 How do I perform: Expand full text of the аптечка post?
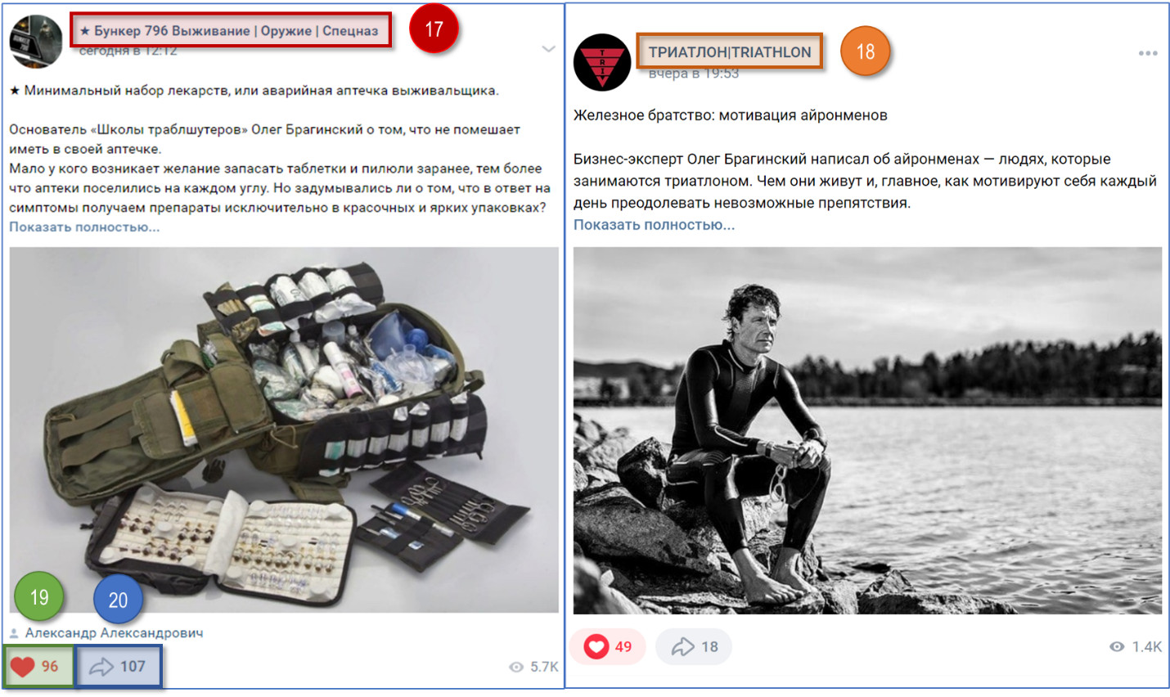tap(84, 227)
